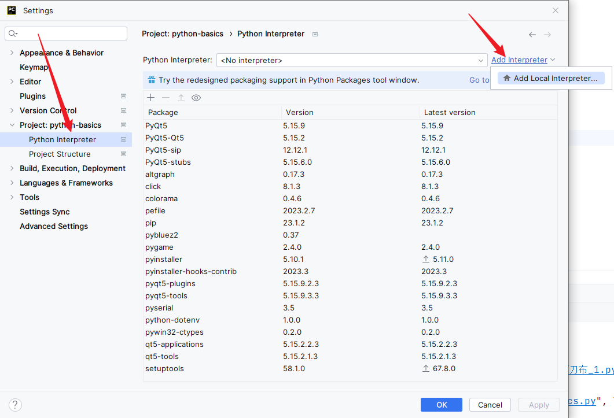
Task: Select the pygame package row
Action: [350, 247]
